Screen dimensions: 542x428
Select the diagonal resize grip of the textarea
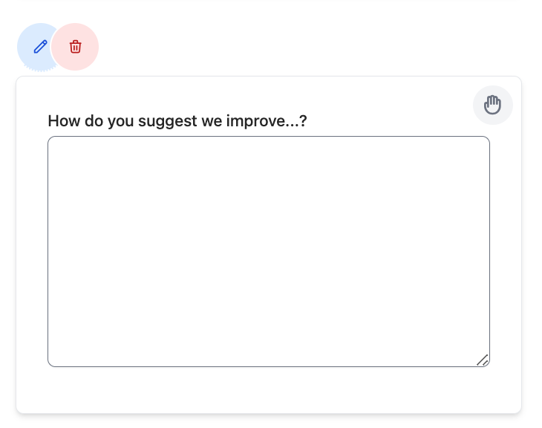pyautogui.click(x=483, y=360)
